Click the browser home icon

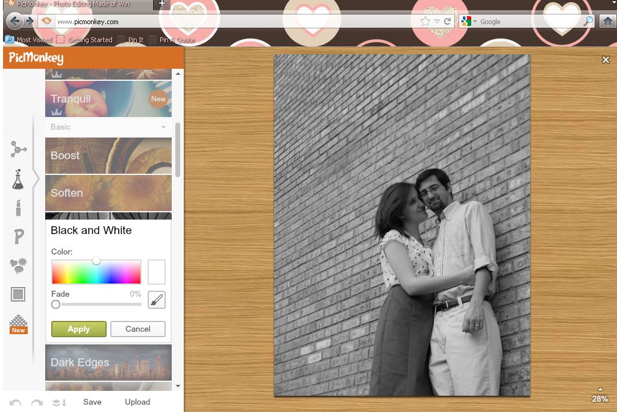[607, 21]
